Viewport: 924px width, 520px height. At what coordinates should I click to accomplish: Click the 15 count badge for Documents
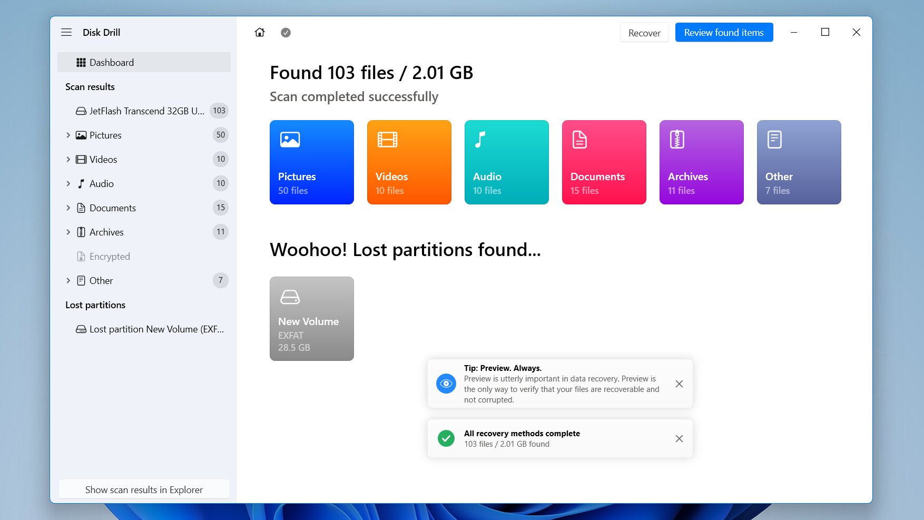tap(221, 208)
